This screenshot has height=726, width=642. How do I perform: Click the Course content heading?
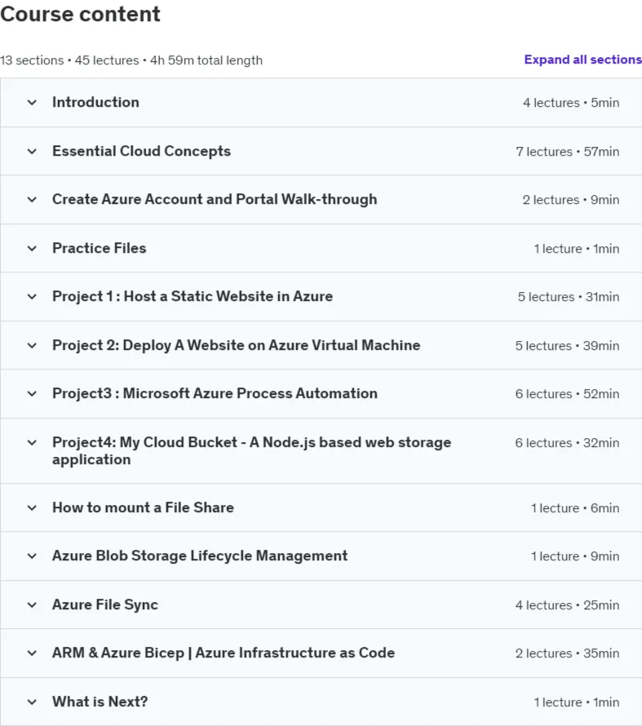[80, 13]
